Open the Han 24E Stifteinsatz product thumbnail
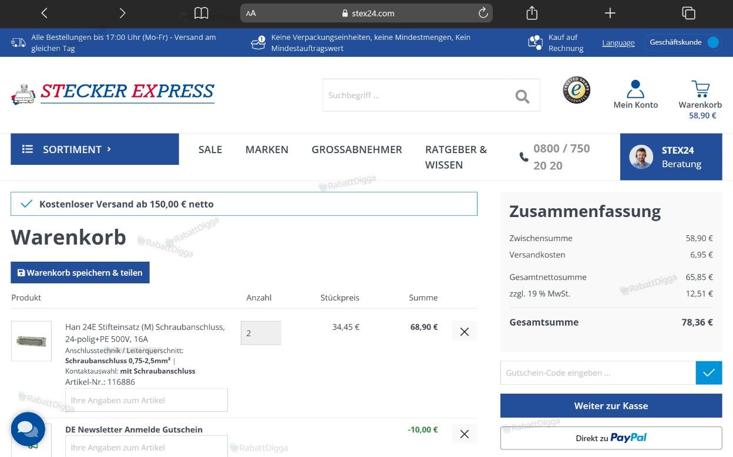 coord(32,341)
